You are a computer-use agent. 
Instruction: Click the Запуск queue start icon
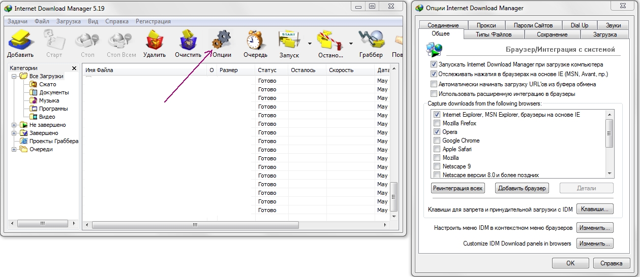289,40
